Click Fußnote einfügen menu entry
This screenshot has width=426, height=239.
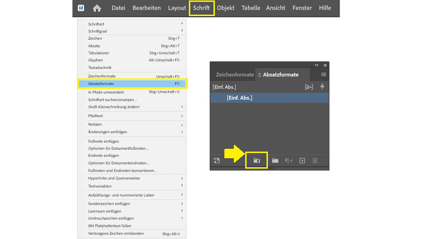104,141
